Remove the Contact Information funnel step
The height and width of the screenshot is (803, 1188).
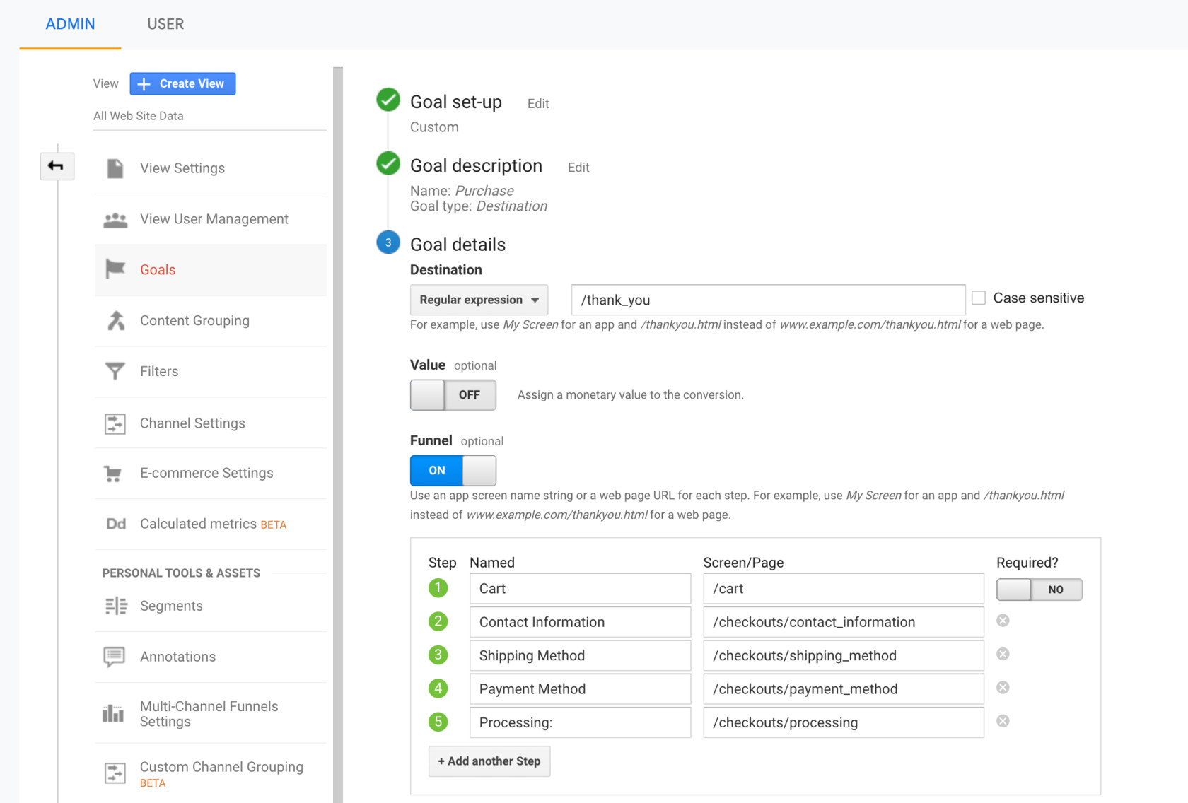(1003, 621)
